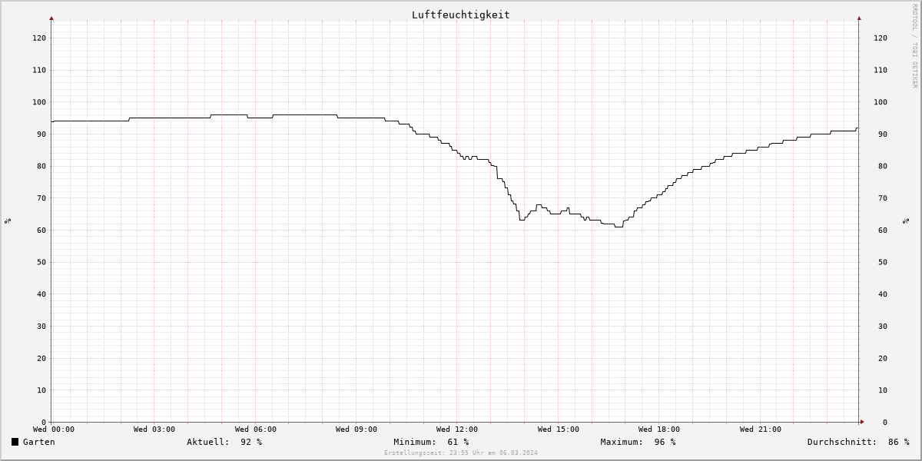922x461 pixels.
Task: Click the 0 label on right axis
Action: [x=885, y=422]
